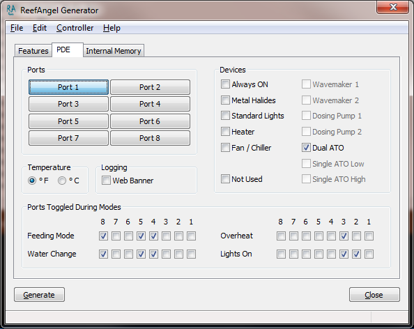This screenshot has height=329, width=414.
Task: Toggle Lights On port 1 checkbox
Action: [x=369, y=254]
